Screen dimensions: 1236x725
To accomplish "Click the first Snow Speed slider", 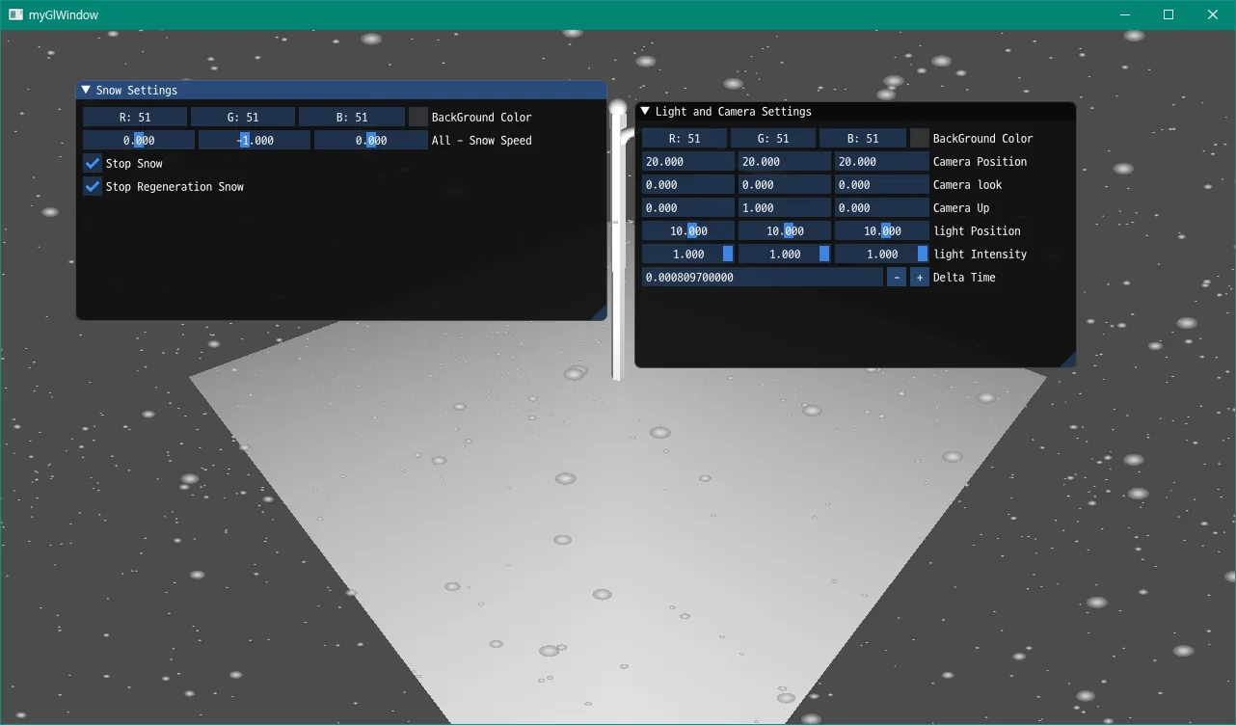I will coord(139,140).
